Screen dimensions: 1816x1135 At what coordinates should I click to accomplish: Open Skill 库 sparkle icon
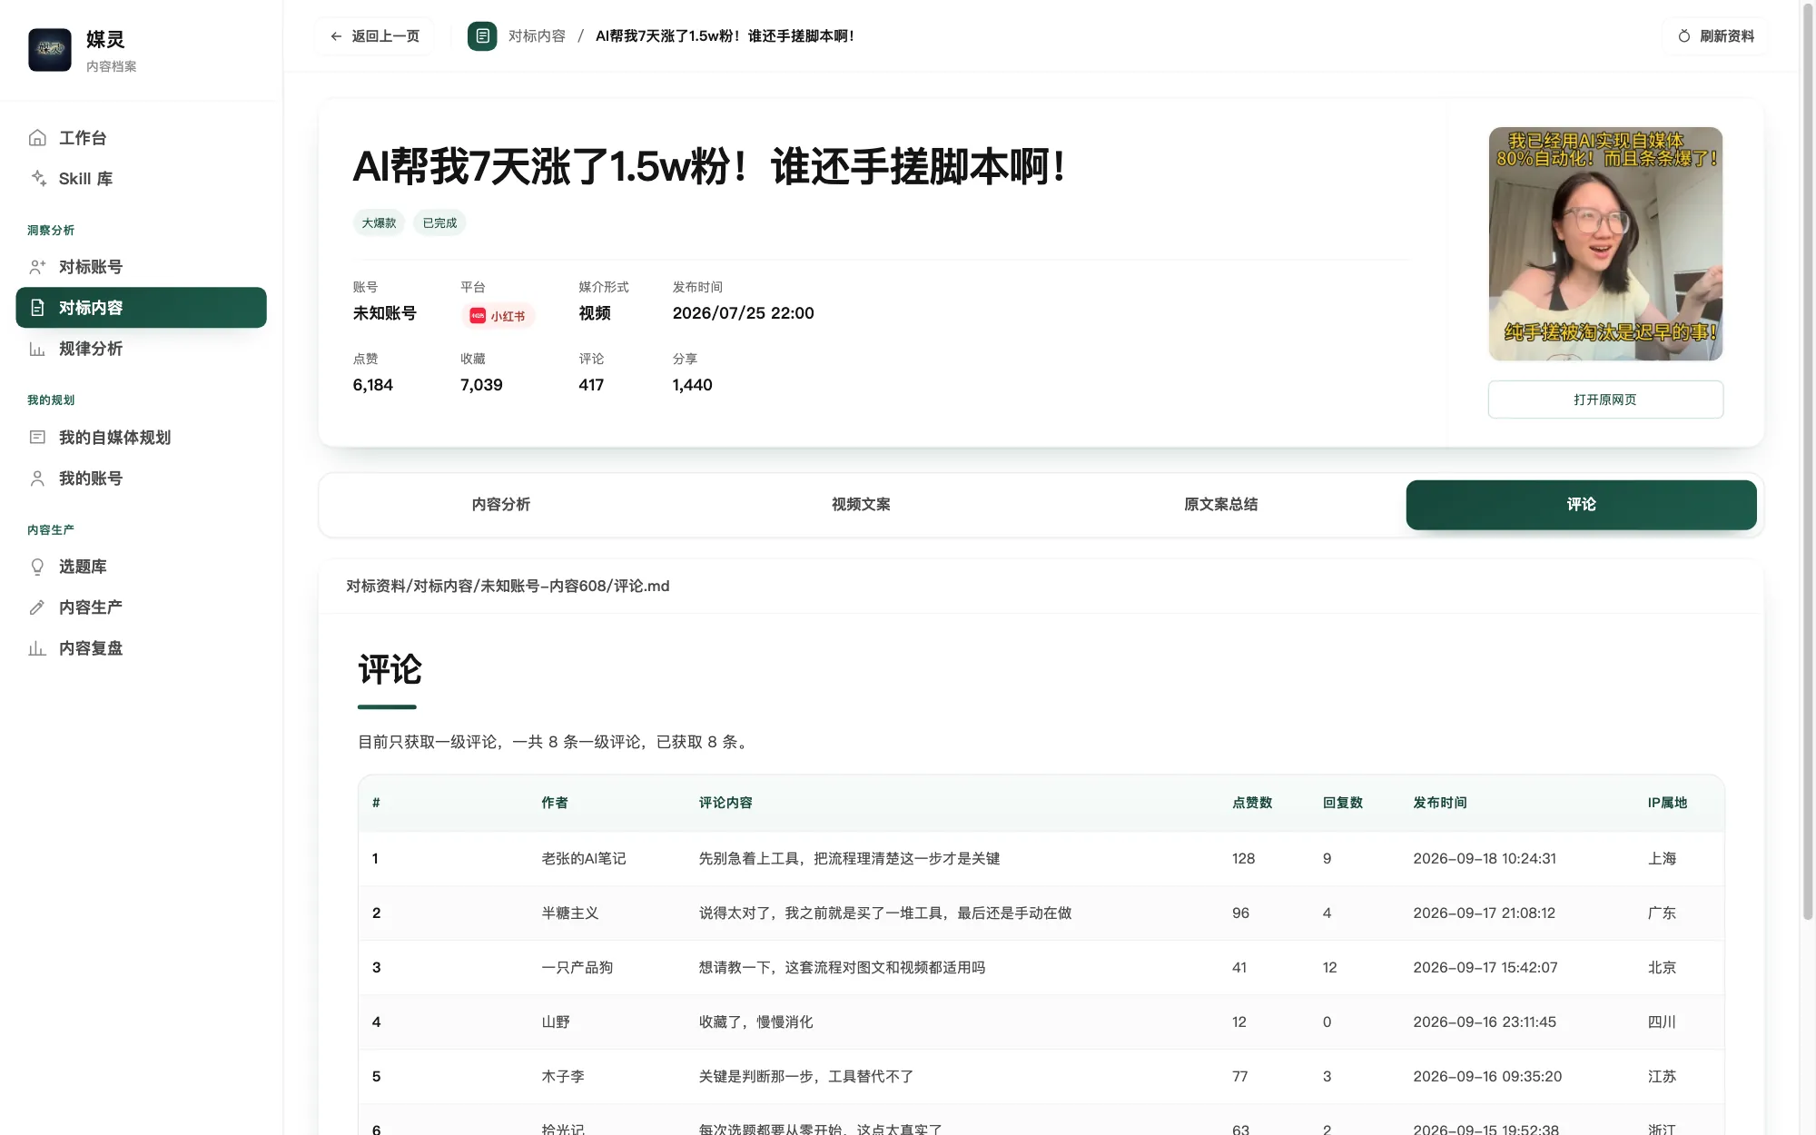pos(37,179)
